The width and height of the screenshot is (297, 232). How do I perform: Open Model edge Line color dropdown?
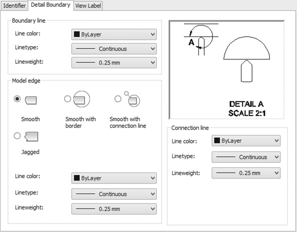[114, 178]
